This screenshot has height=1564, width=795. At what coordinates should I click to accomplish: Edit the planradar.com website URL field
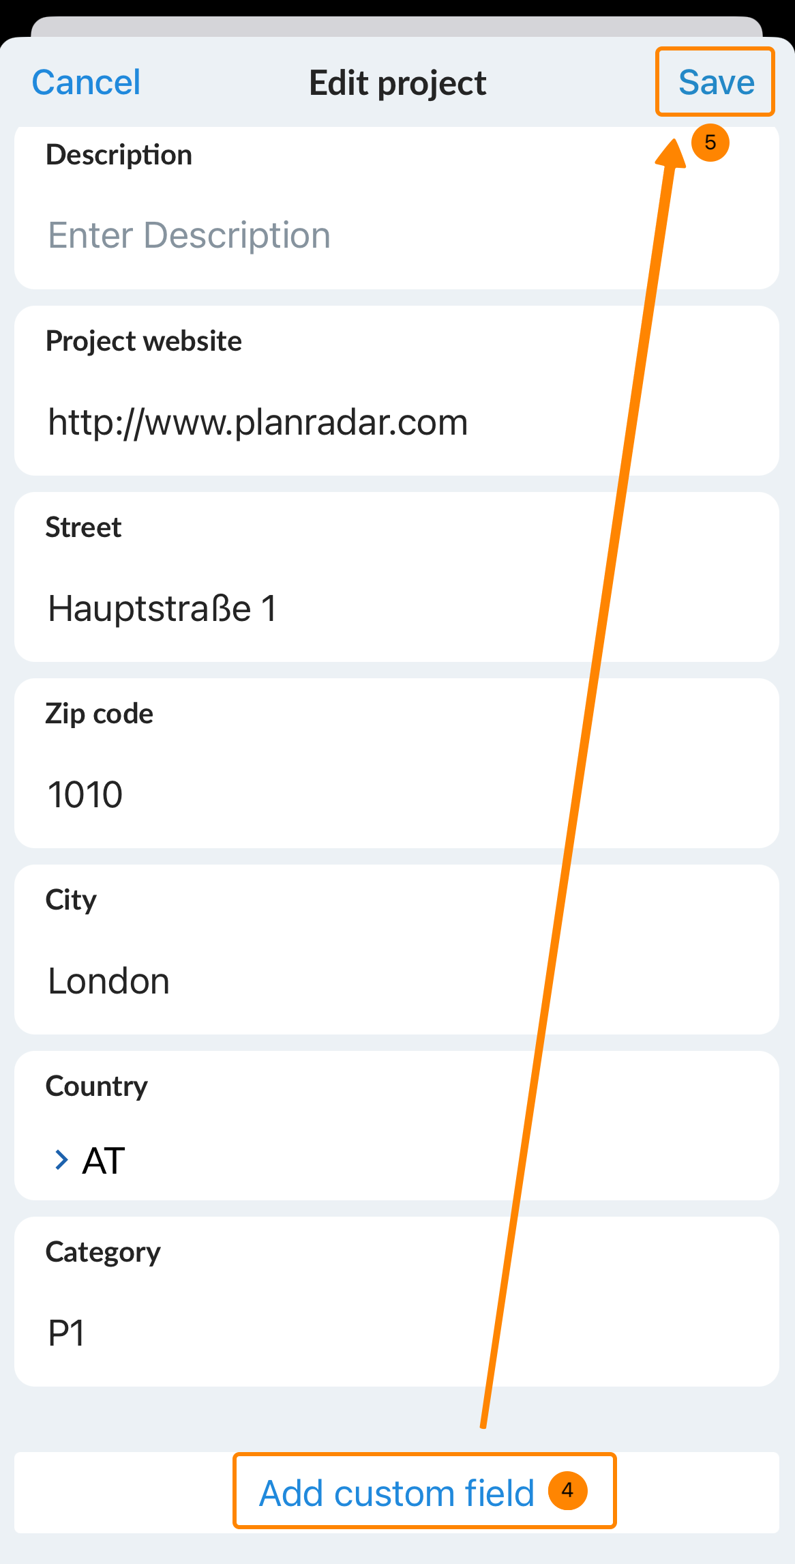click(x=258, y=422)
